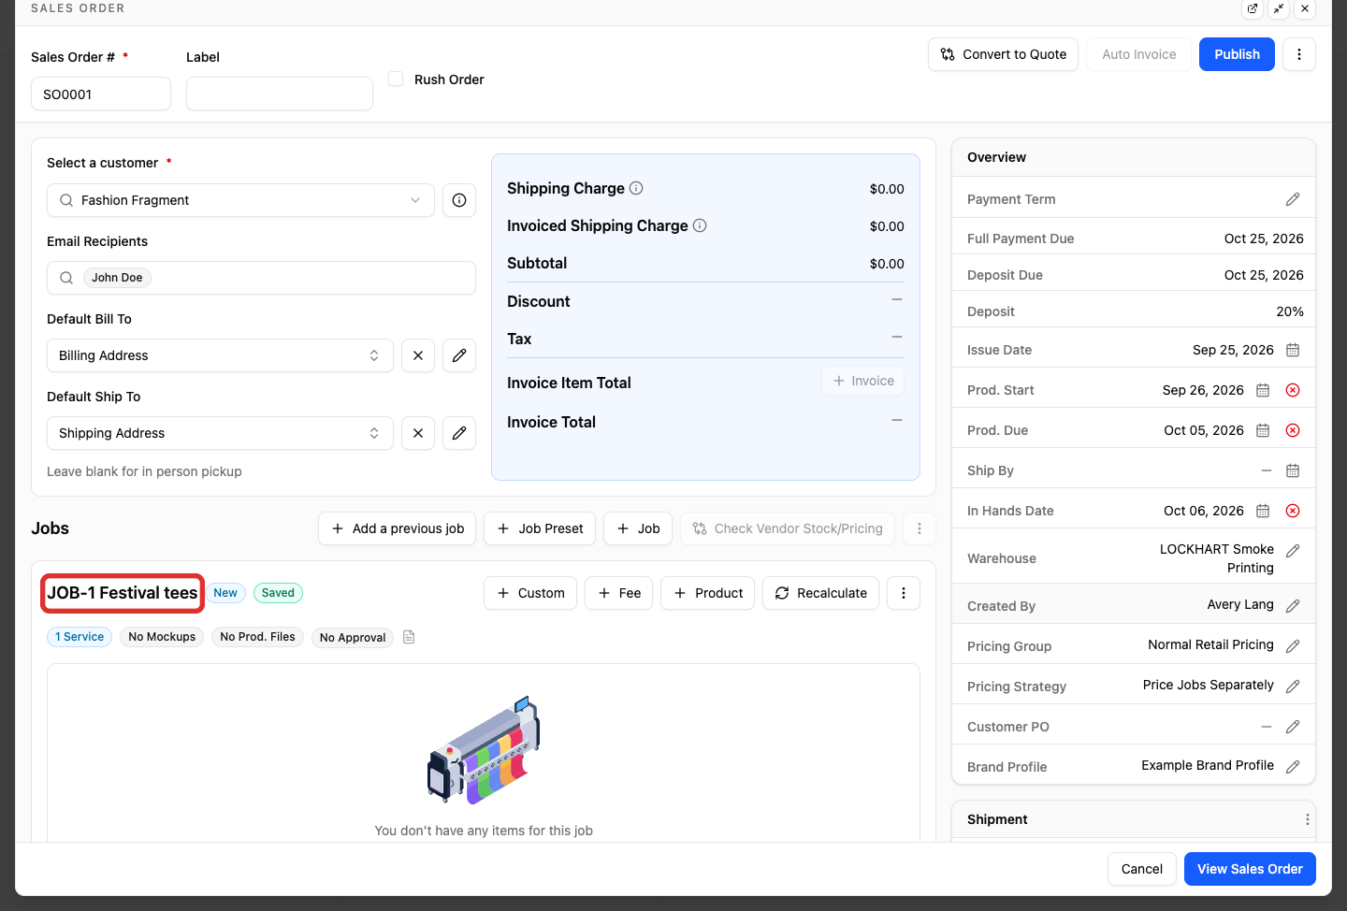Click the Job Preset button
The width and height of the screenshot is (1347, 911).
click(x=540, y=528)
